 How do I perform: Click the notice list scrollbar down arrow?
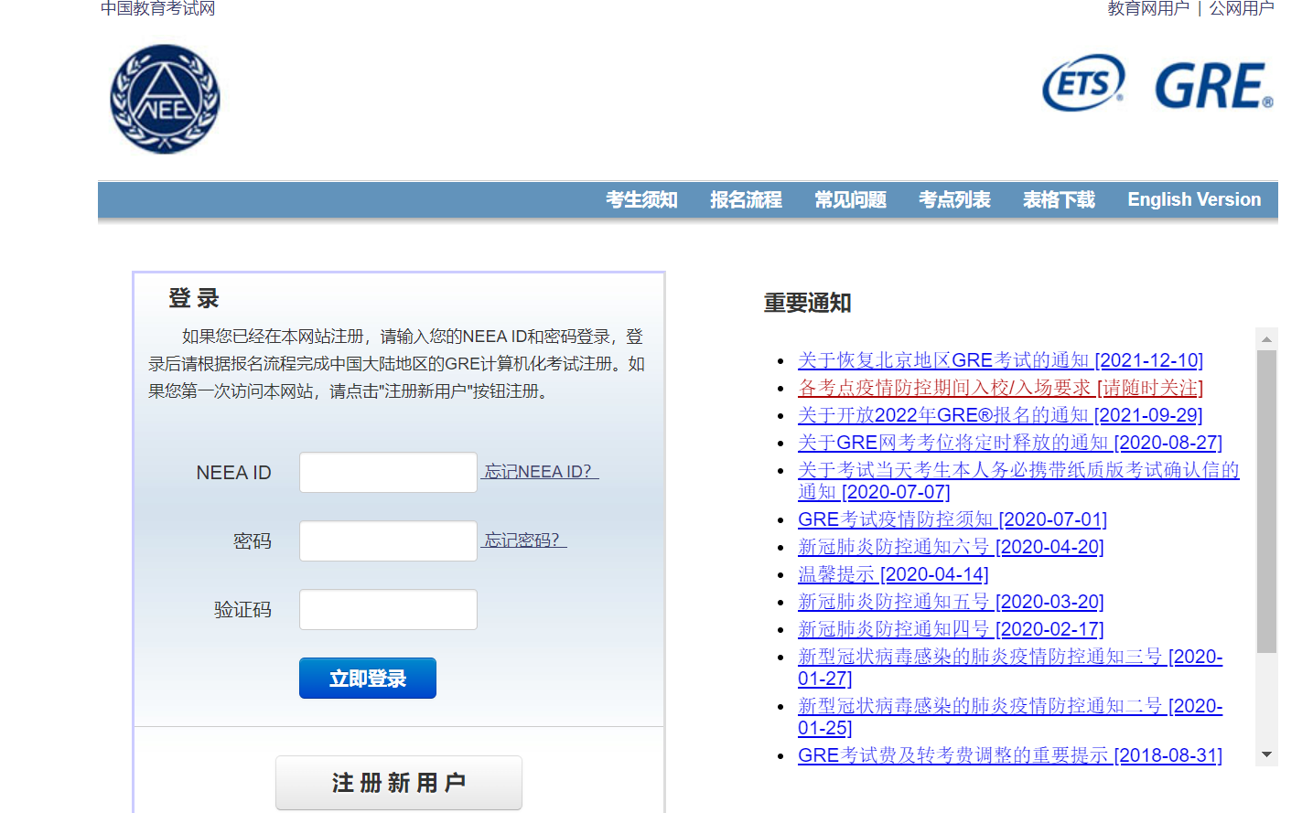1266,754
